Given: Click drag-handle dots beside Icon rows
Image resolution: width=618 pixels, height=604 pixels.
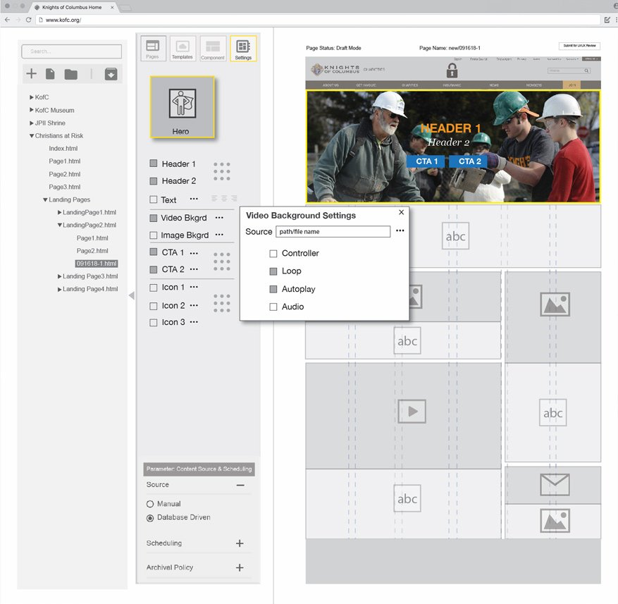Looking at the screenshot, I should tap(222, 303).
